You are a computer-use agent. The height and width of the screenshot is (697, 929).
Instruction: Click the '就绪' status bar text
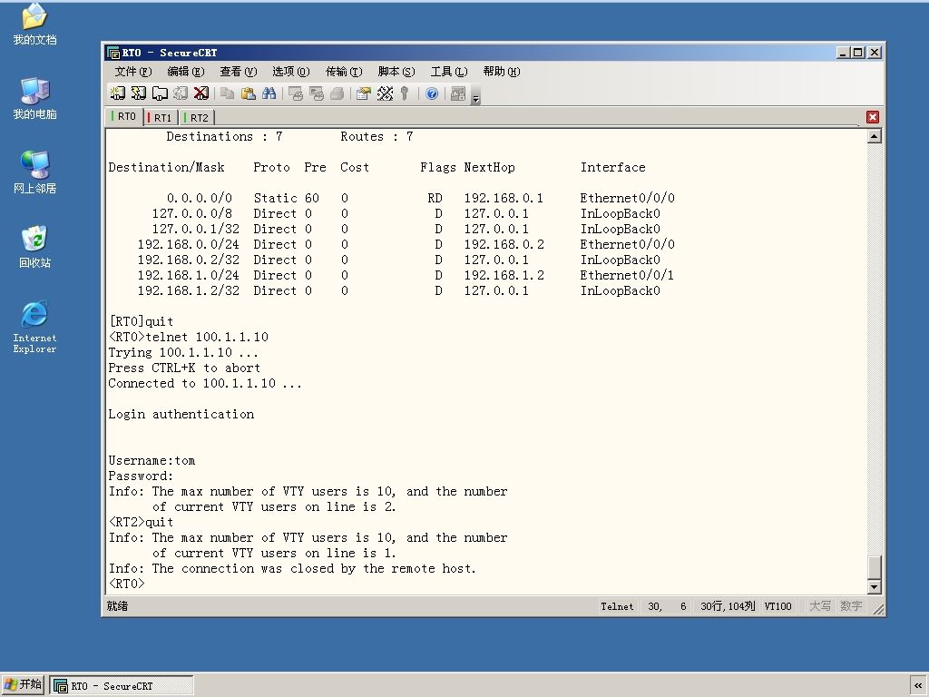pyautogui.click(x=117, y=606)
